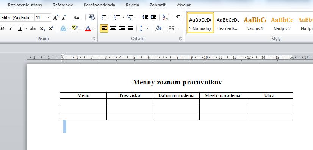The image size is (313, 150).
Task: Click the Multilevel List icon
Action: (x=130, y=17)
